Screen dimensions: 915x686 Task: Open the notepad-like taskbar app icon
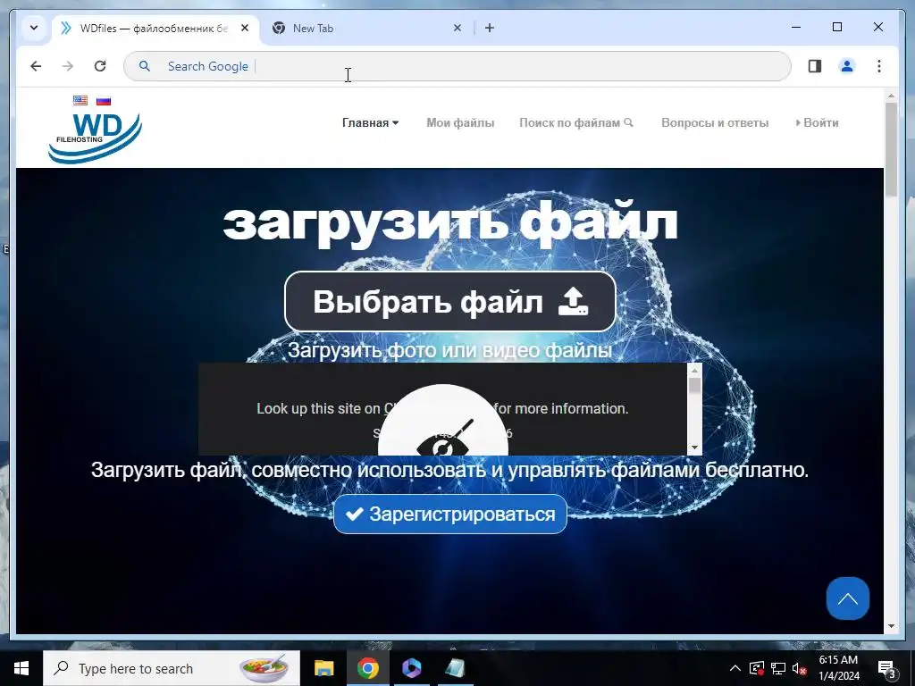coord(455,668)
